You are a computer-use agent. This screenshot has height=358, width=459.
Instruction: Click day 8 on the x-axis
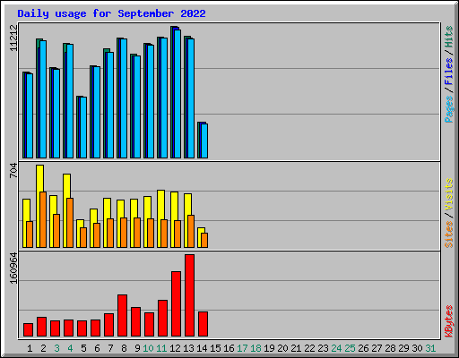coord(124,348)
